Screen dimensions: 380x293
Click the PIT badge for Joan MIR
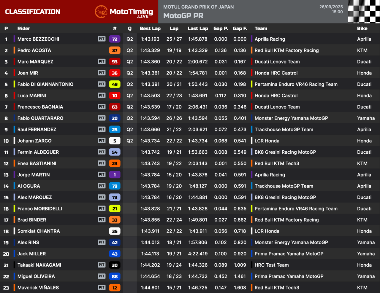point(102,73)
